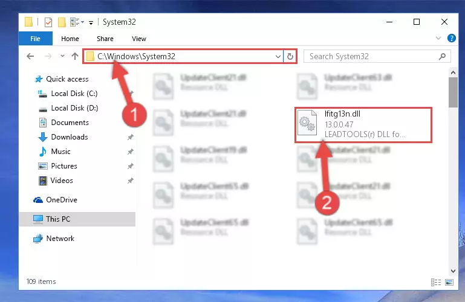The image size is (465, 302).
Task: Click the folder icon in title bar
Action: pyautogui.click(x=28, y=22)
